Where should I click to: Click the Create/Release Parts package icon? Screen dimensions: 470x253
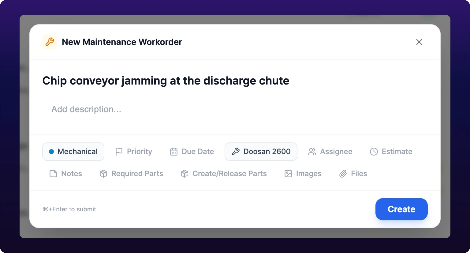(185, 174)
